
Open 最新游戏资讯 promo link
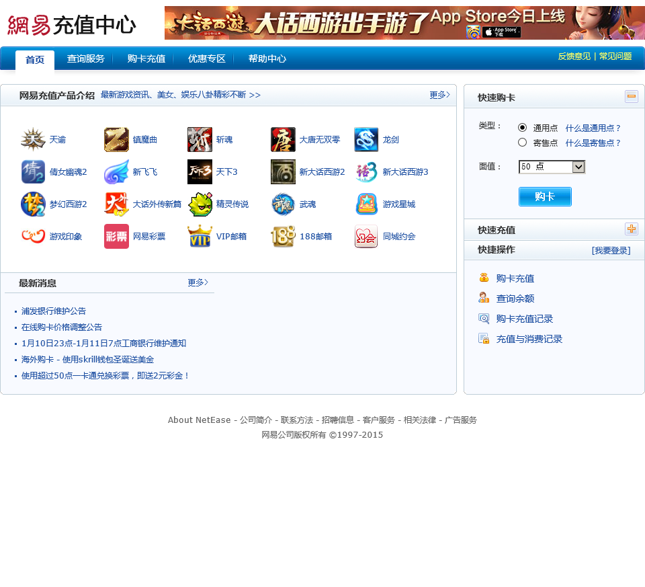pos(181,95)
